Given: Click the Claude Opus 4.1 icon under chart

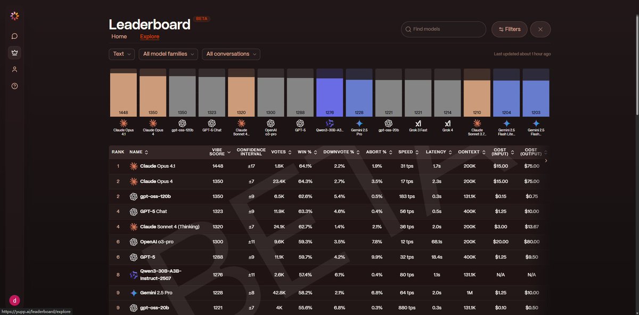Looking at the screenshot, I should [124, 123].
